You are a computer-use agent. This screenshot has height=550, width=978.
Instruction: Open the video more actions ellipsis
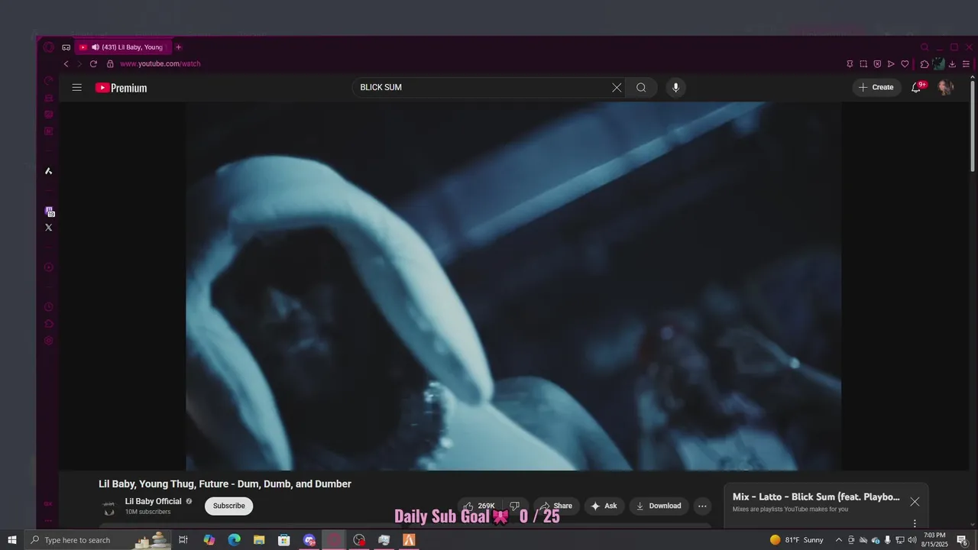(x=702, y=506)
